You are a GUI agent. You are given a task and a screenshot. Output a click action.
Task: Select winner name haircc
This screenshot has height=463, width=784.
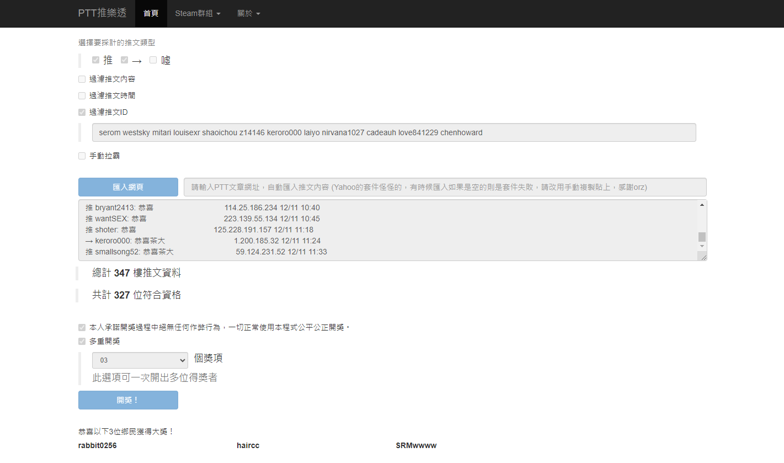[x=248, y=445]
